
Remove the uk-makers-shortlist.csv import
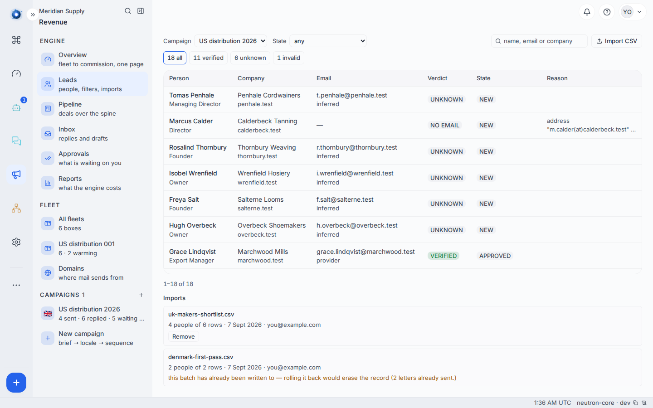[184, 336]
